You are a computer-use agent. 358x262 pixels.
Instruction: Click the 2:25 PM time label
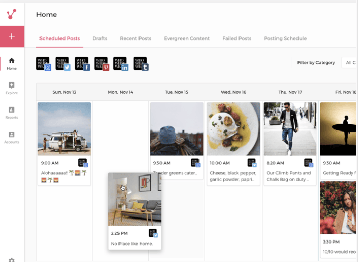point(119,233)
